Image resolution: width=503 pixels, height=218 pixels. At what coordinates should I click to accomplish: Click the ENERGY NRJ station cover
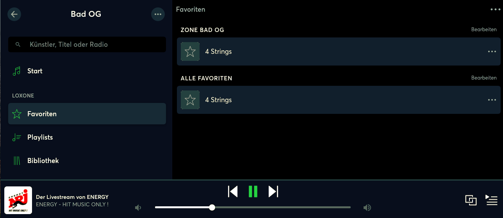(x=18, y=200)
